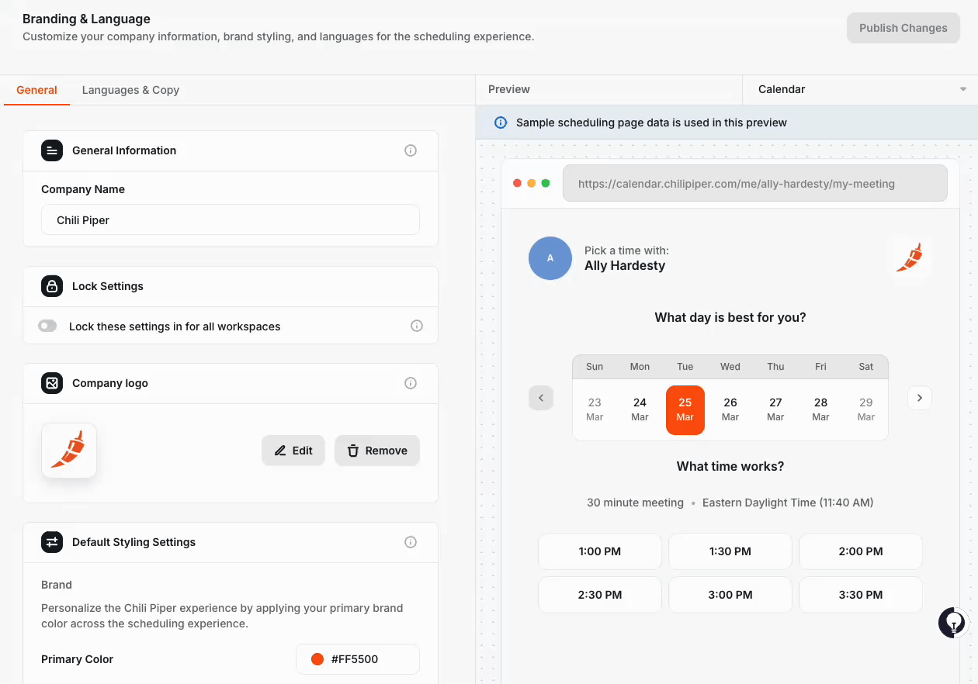978x684 pixels.
Task: Select the 3:00 PM time slot
Action: [730, 595]
